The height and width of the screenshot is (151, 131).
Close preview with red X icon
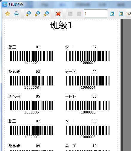pyautogui.click(x=58, y=14)
